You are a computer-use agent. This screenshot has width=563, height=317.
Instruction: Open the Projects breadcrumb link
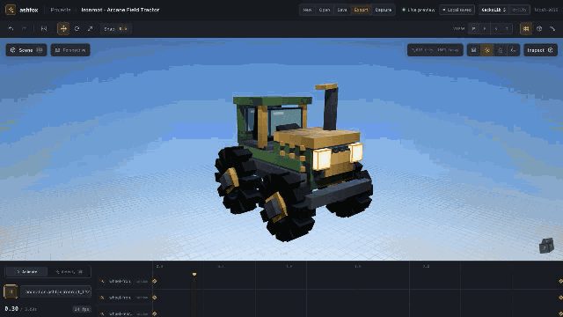coord(61,10)
